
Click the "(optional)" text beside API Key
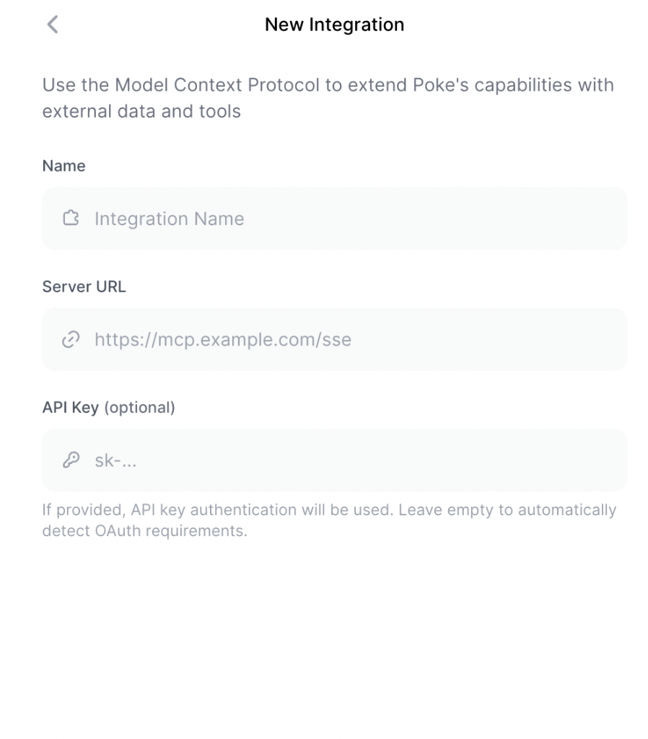140,408
